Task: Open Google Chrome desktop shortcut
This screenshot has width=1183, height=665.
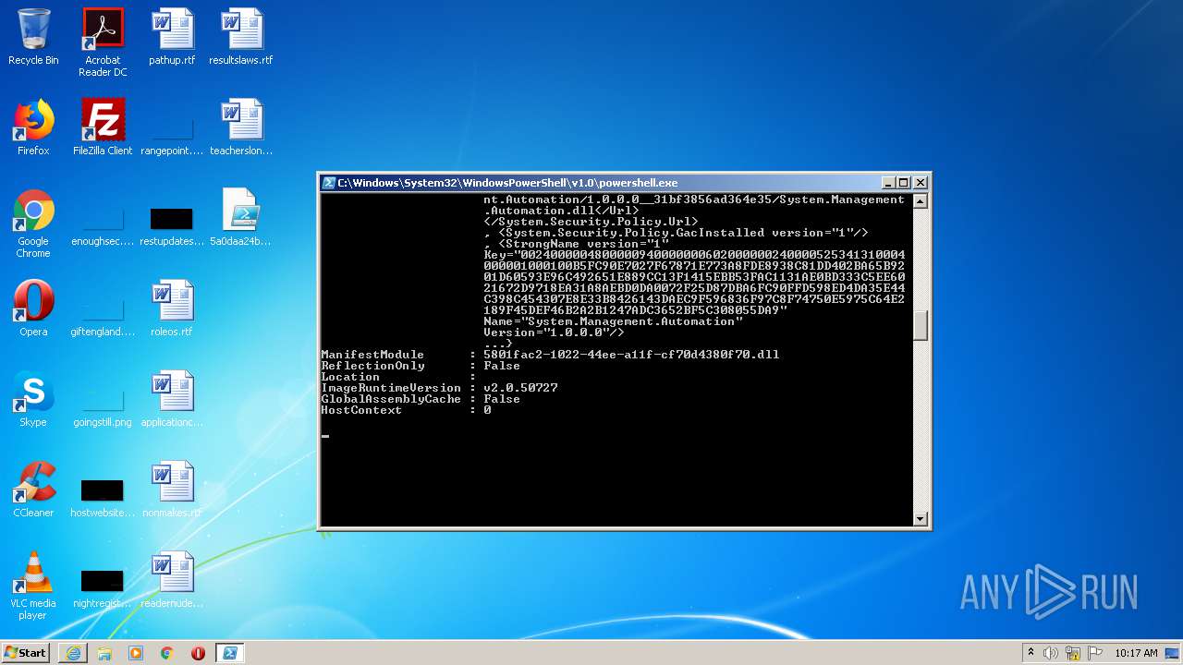Action: (33, 224)
